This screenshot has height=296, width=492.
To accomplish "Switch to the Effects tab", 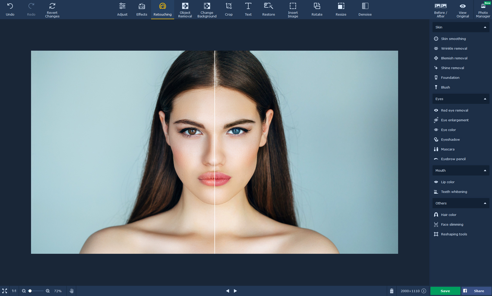I will 142,9.
